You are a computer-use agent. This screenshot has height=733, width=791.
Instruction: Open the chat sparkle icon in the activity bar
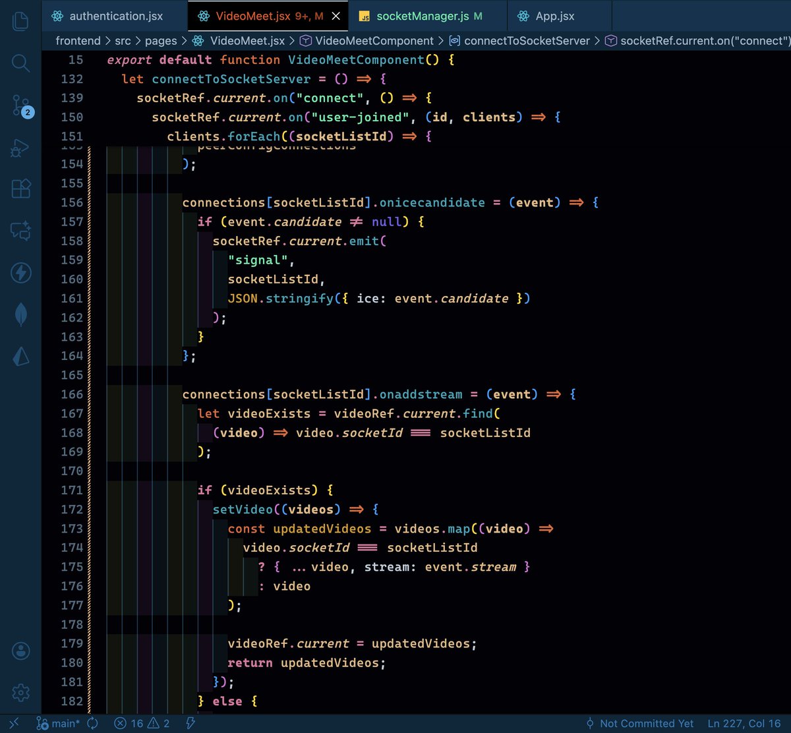tap(20, 231)
